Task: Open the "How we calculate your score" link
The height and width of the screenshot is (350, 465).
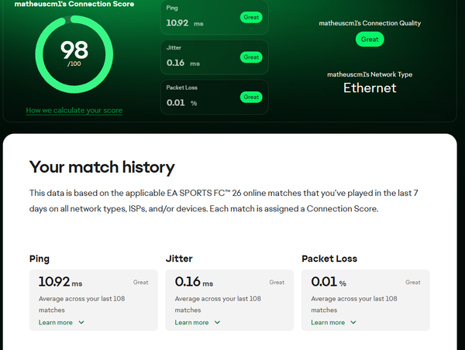Action: click(74, 111)
